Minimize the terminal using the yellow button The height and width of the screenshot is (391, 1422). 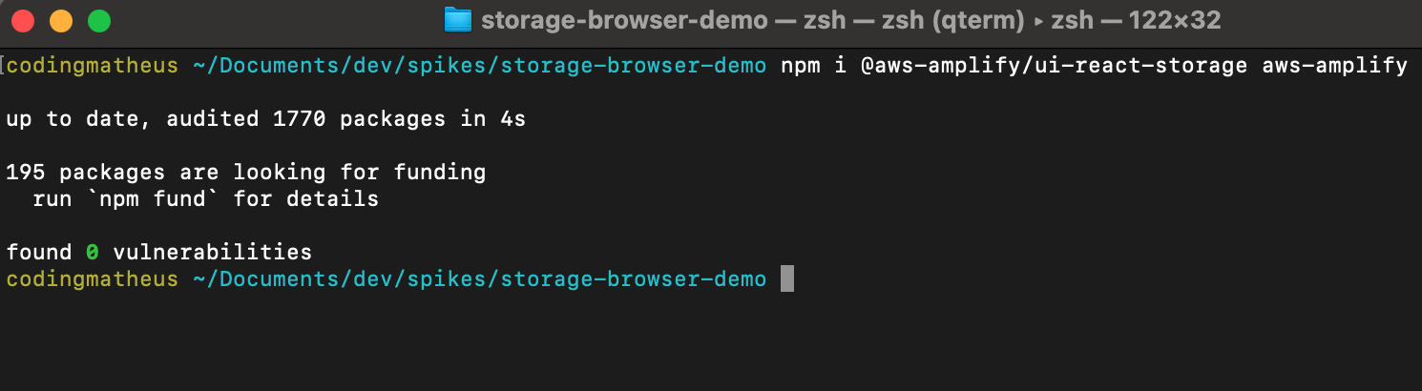coord(61,20)
